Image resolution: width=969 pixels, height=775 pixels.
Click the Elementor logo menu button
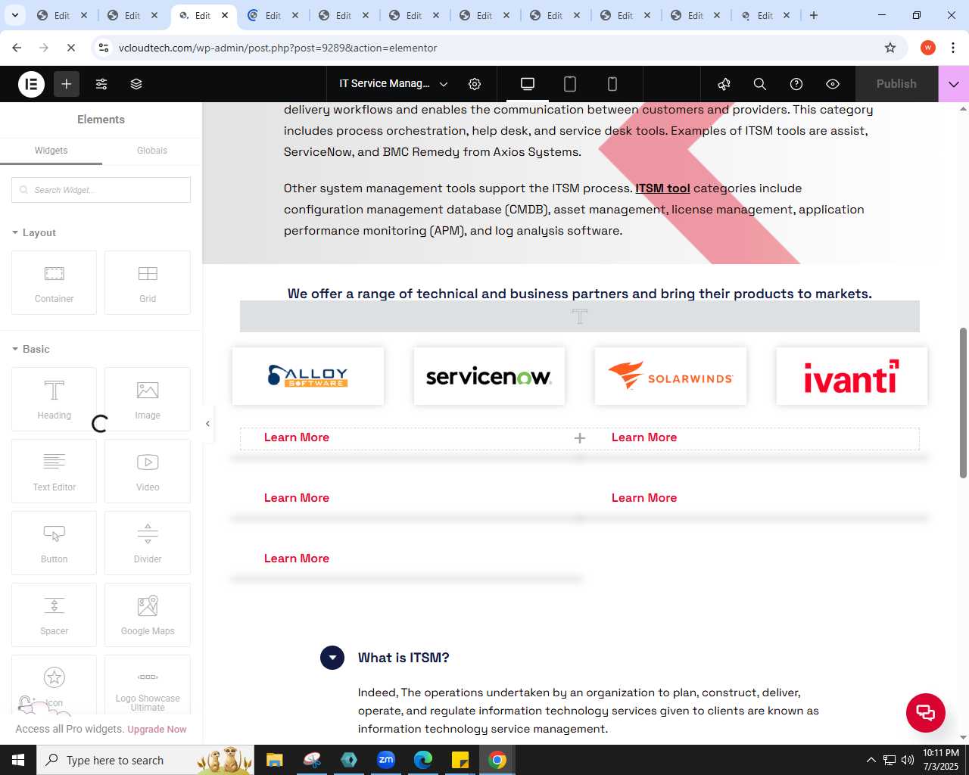point(32,84)
